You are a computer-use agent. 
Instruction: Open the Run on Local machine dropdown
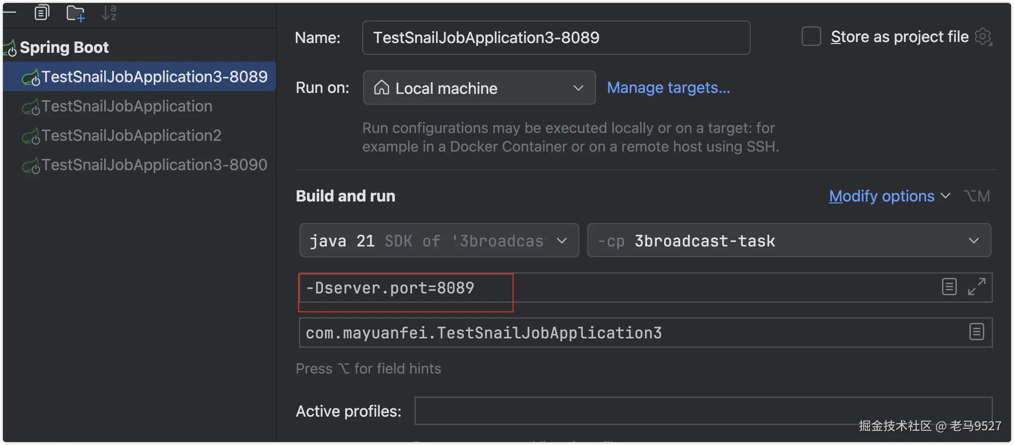479,88
